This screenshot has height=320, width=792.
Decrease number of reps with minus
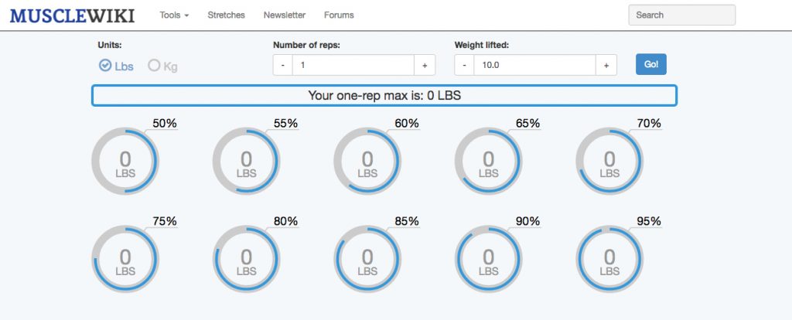(x=282, y=65)
